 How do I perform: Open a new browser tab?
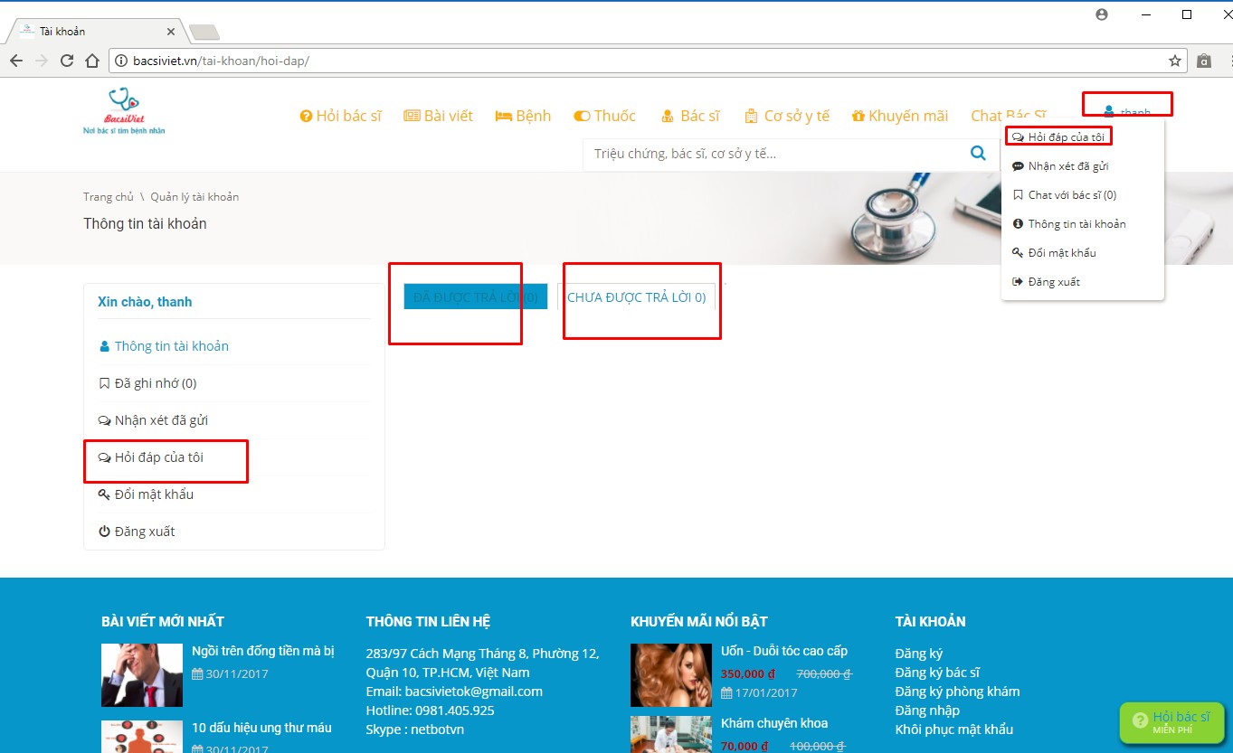coord(204,33)
